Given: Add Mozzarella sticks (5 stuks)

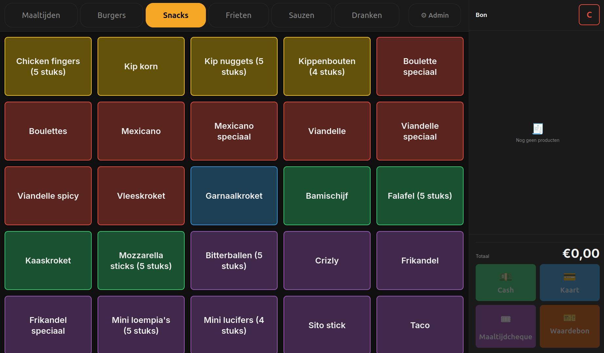Looking at the screenshot, I should tap(141, 261).
